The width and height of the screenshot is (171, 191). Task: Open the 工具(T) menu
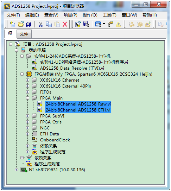click(x=109, y=15)
